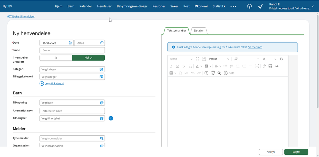
Task: Click the broom cleanup icon in header
Action: click(x=260, y=6)
